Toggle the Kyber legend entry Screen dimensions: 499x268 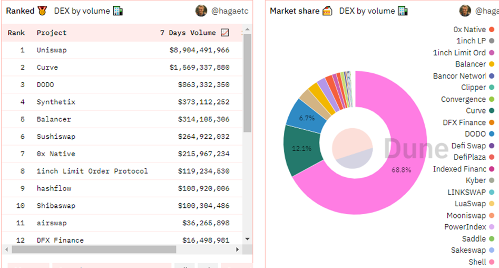tap(480, 180)
